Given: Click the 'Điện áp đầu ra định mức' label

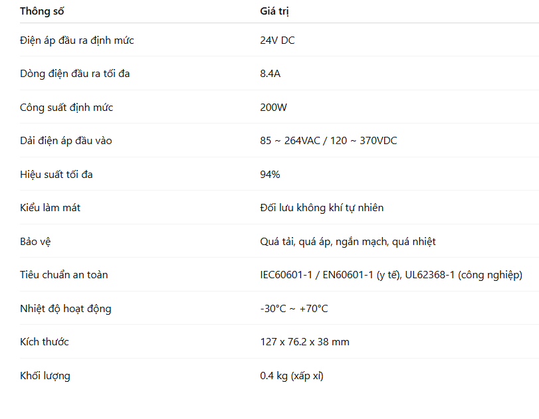Looking at the screenshot, I should (77, 41).
